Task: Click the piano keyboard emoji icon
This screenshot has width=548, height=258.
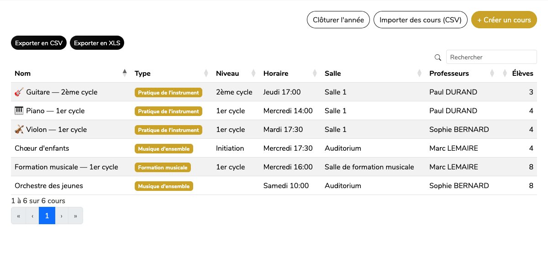Action: 19,111
